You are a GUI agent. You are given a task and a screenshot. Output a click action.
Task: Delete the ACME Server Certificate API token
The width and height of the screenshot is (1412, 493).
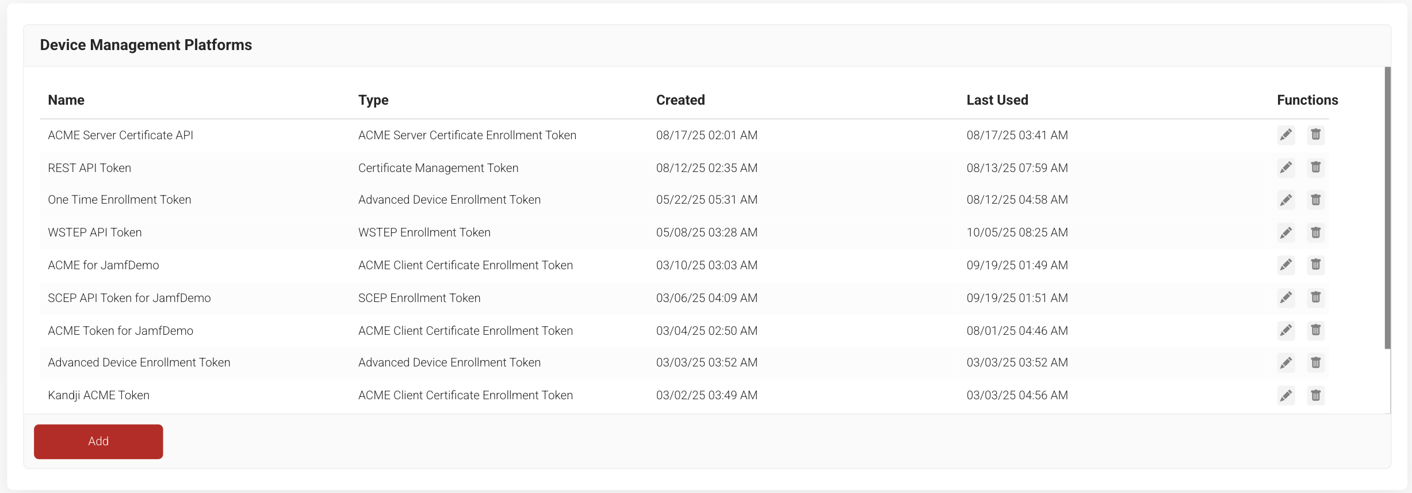click(x=1315, y=135)
